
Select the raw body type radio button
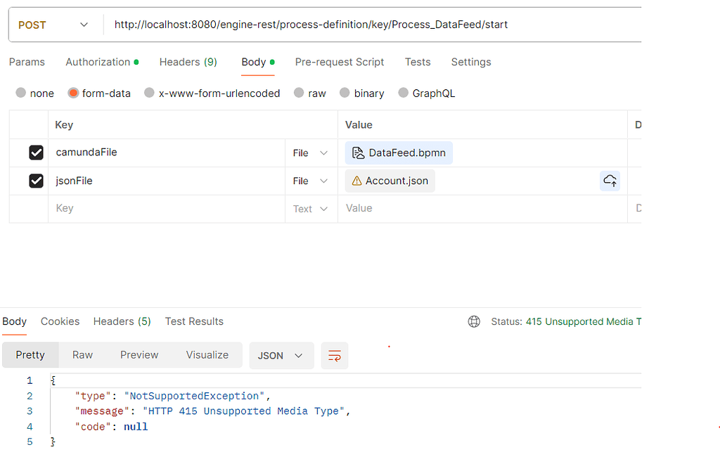point(300,93)
